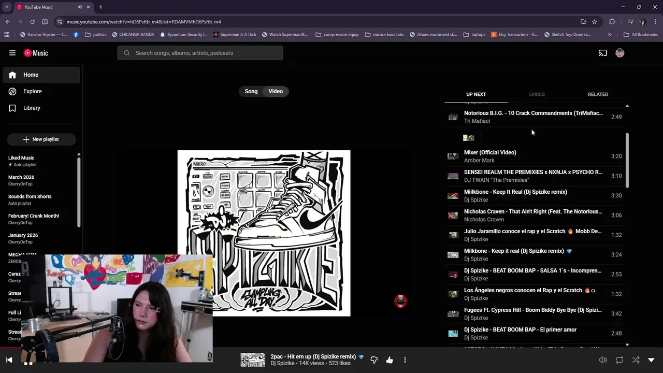Open the account avatar menu
663x373 pixels.
coord(619,53)
